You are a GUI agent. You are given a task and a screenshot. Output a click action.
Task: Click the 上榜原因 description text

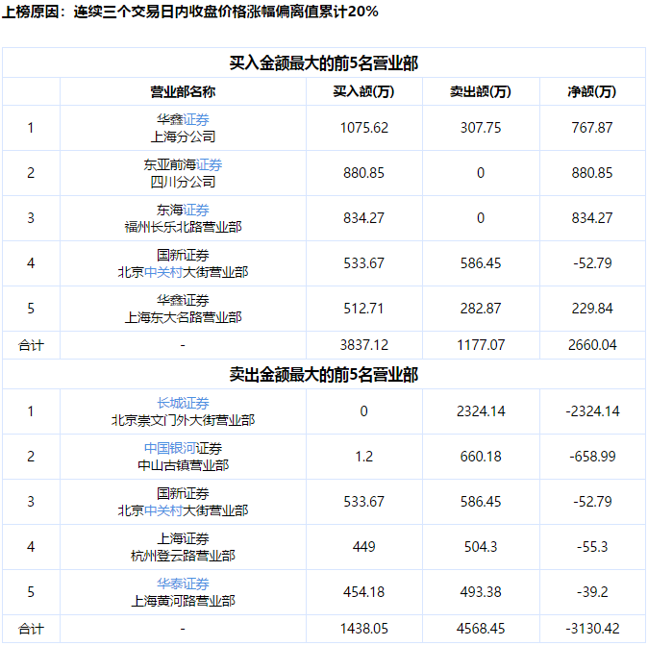coord(190,12)
